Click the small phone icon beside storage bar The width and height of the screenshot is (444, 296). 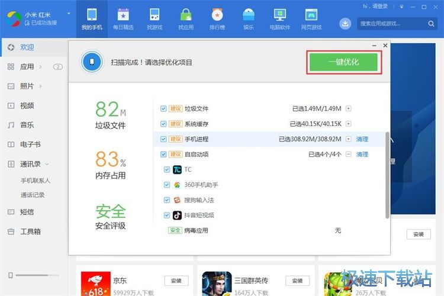(x=11, y=275)
